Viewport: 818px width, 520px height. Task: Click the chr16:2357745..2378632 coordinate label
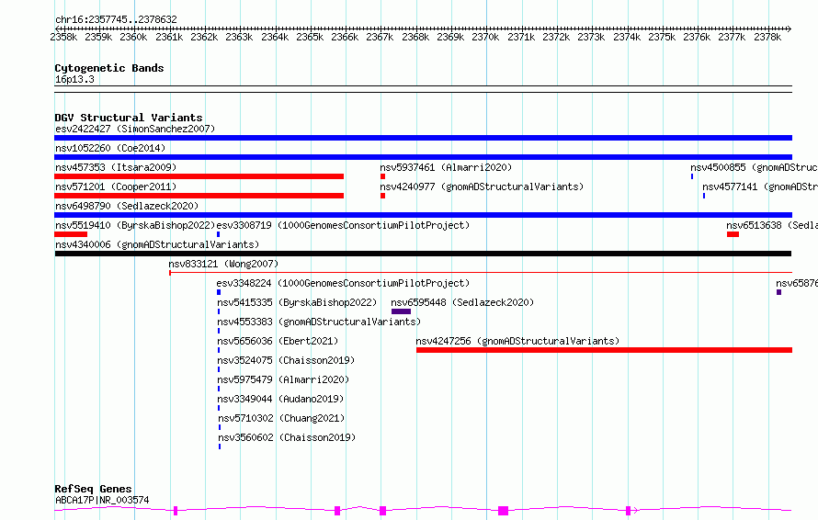coord(116,19)
